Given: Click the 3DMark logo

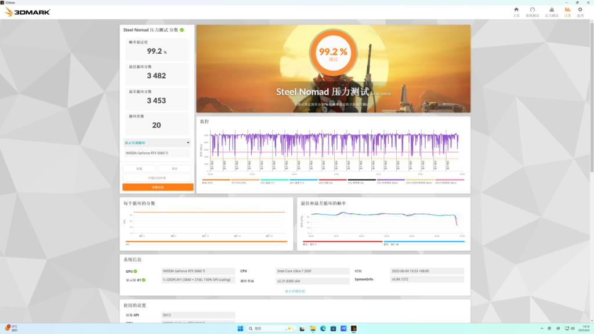Looking at the screenshot, I should 27,12.
